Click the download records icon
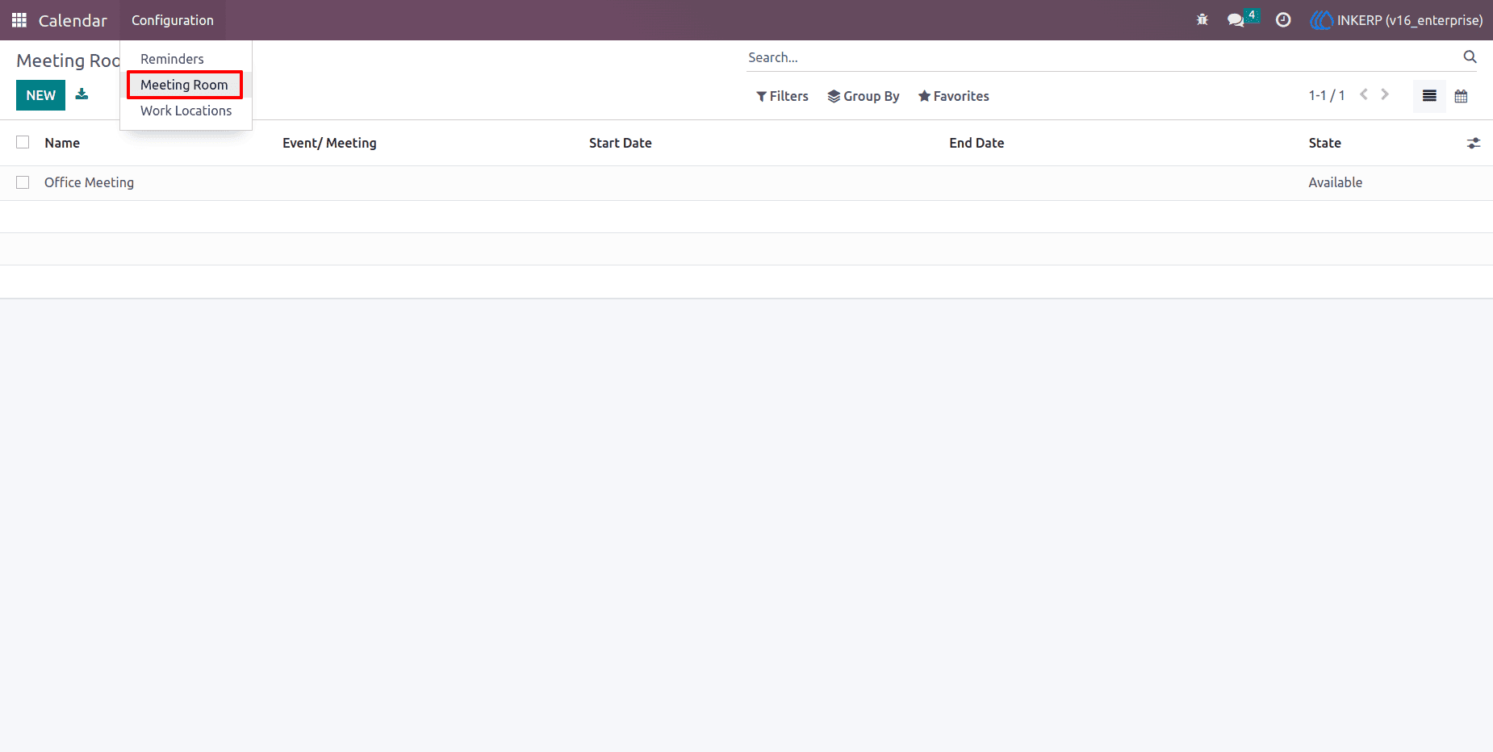1493x752 pixels. 82,94
